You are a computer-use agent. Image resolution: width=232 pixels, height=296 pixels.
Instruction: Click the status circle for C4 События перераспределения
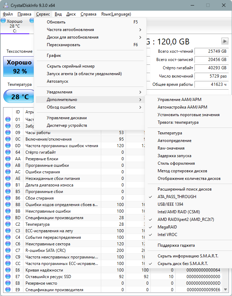[x=8, y=237]
